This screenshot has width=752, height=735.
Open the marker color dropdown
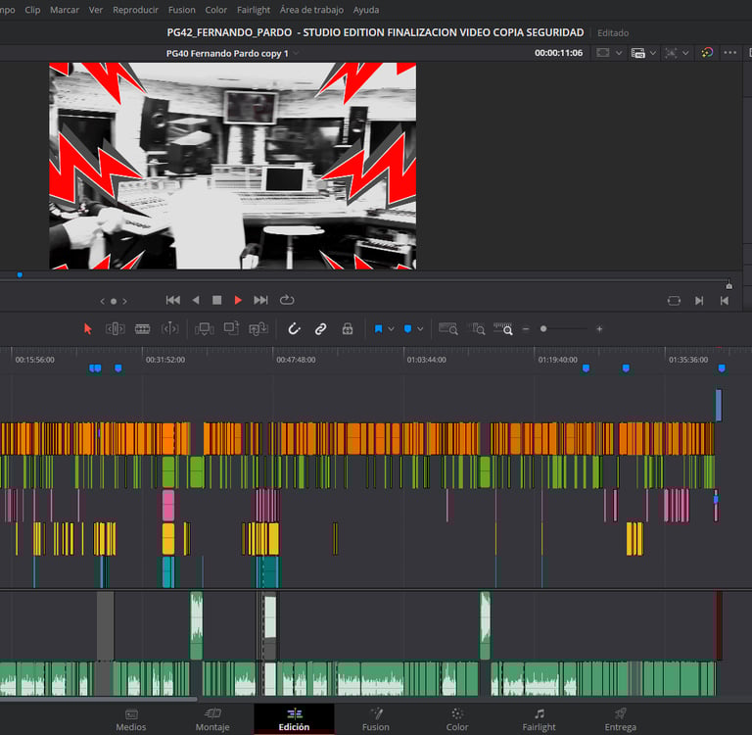coord(420,329)
